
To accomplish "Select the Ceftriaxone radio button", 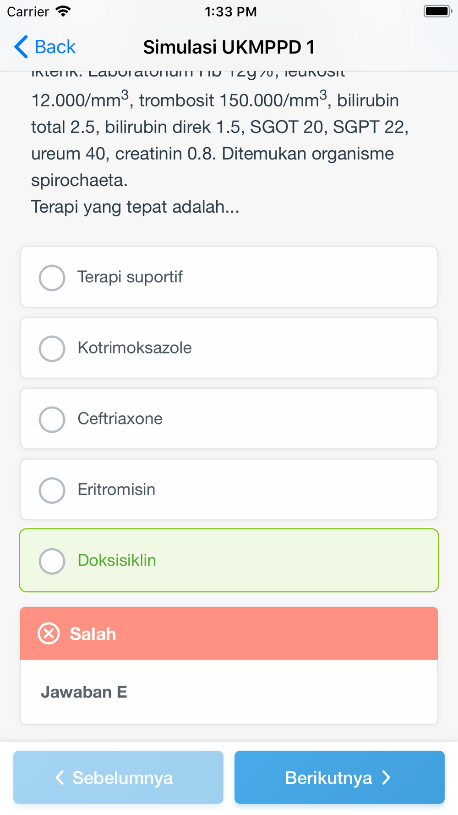I will [52, 419].
